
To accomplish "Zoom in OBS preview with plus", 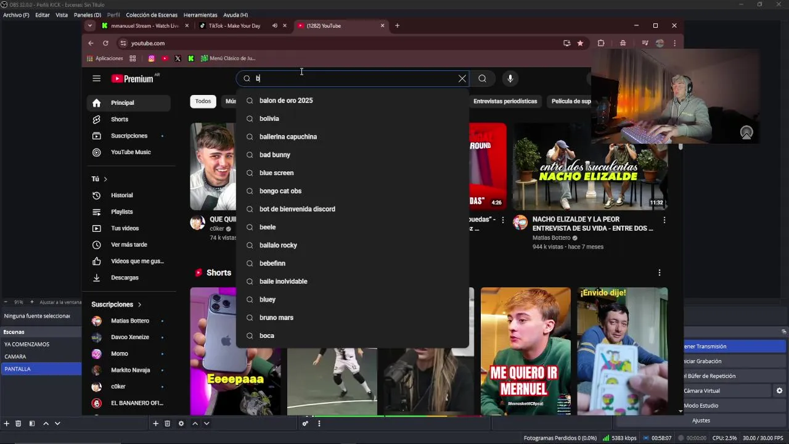I will coord(31,302).
